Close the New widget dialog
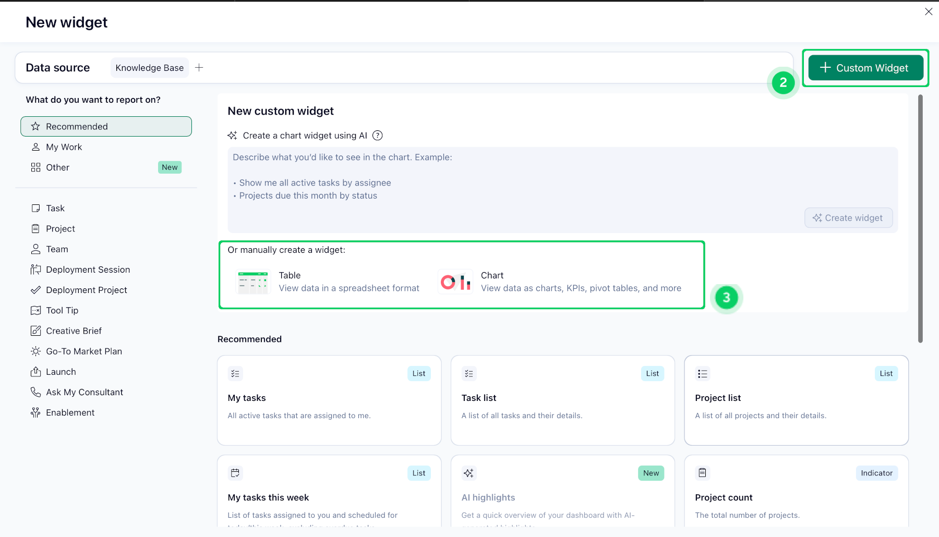The image size is (939, 537). tap(929, 11)
